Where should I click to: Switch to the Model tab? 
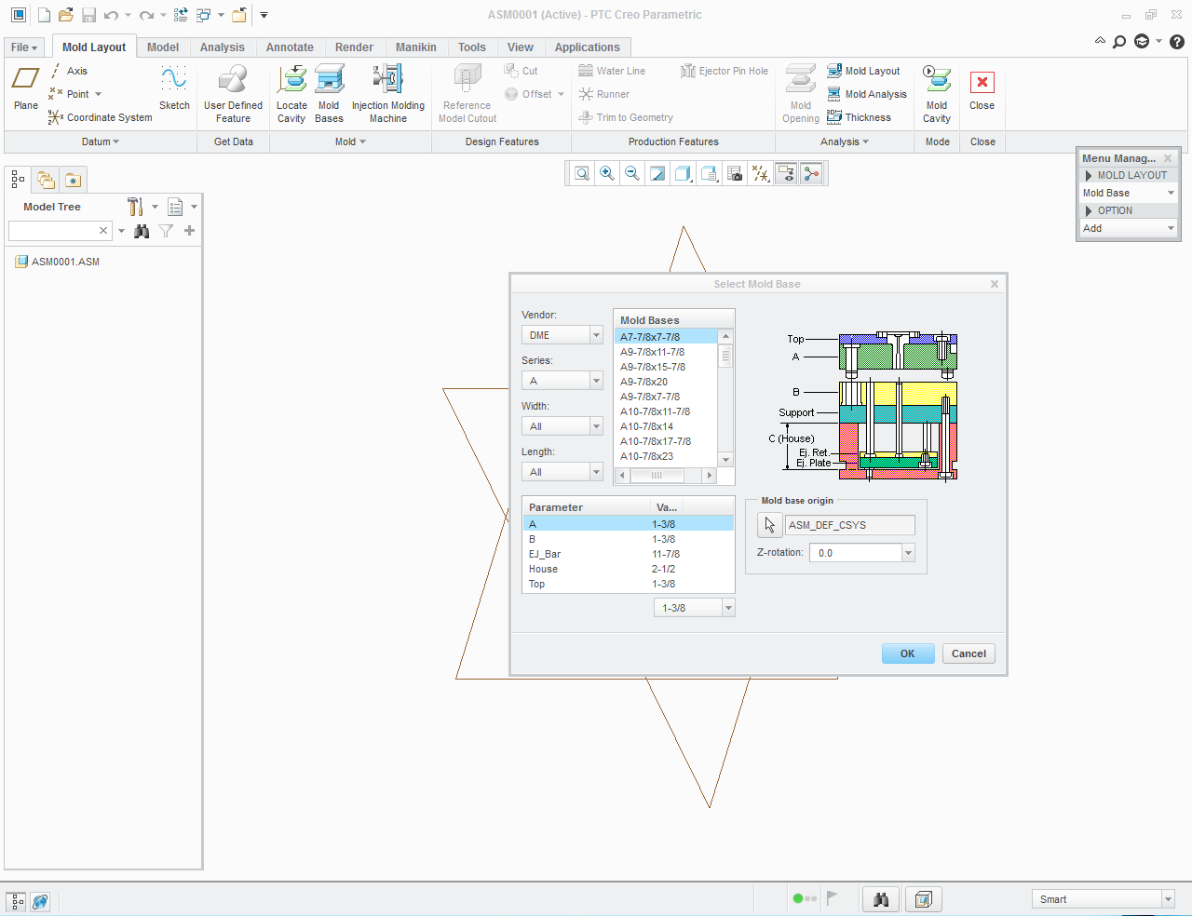coord(163,47)
